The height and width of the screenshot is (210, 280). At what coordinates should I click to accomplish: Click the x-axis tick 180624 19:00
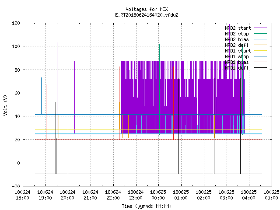(x=45, y=195)
